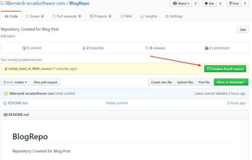
Task: Click the Projects tab board icon
Action: pyautogui.click(x=92, y=16)
